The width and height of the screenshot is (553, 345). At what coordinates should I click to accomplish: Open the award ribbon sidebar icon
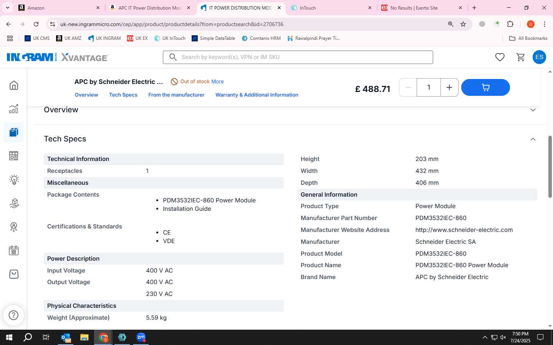14,227
